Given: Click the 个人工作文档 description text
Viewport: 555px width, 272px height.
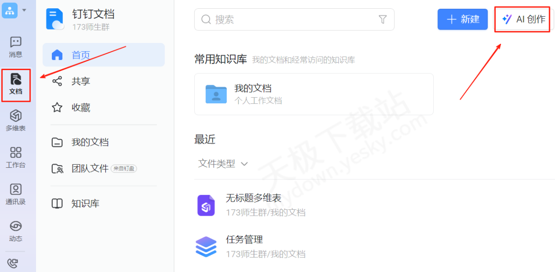Looking at the screenshot, I should pyautogui.click(x=258, y=101).
